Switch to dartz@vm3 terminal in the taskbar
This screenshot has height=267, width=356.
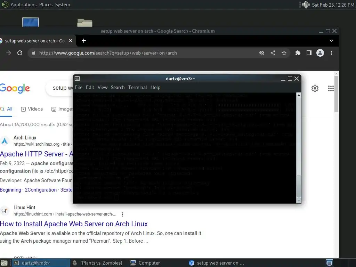click(41, 263)
